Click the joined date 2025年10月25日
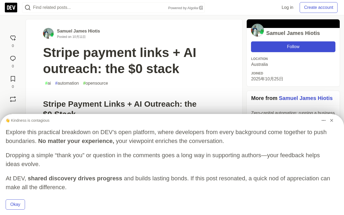 [x=267, y=79]
